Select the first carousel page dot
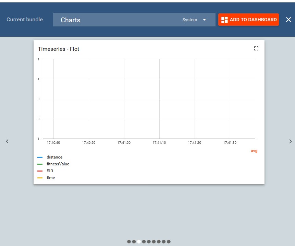 pos(129,242)
